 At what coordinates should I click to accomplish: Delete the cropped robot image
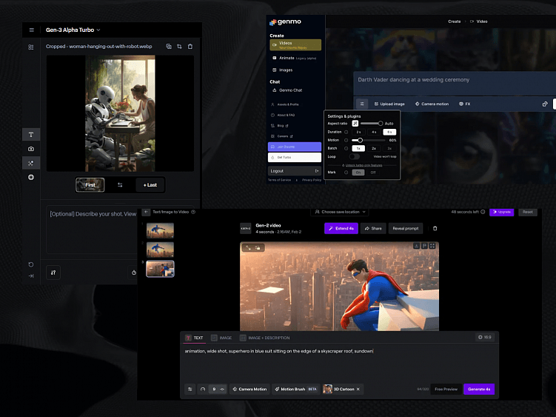point(190,46)
